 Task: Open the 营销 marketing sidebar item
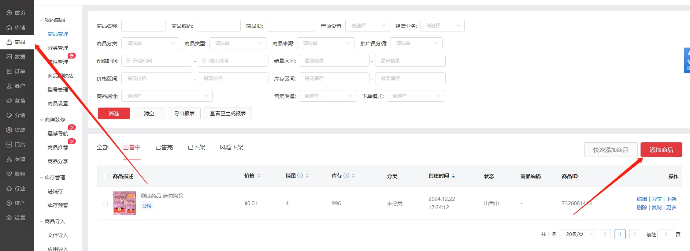tap(16, 101)
